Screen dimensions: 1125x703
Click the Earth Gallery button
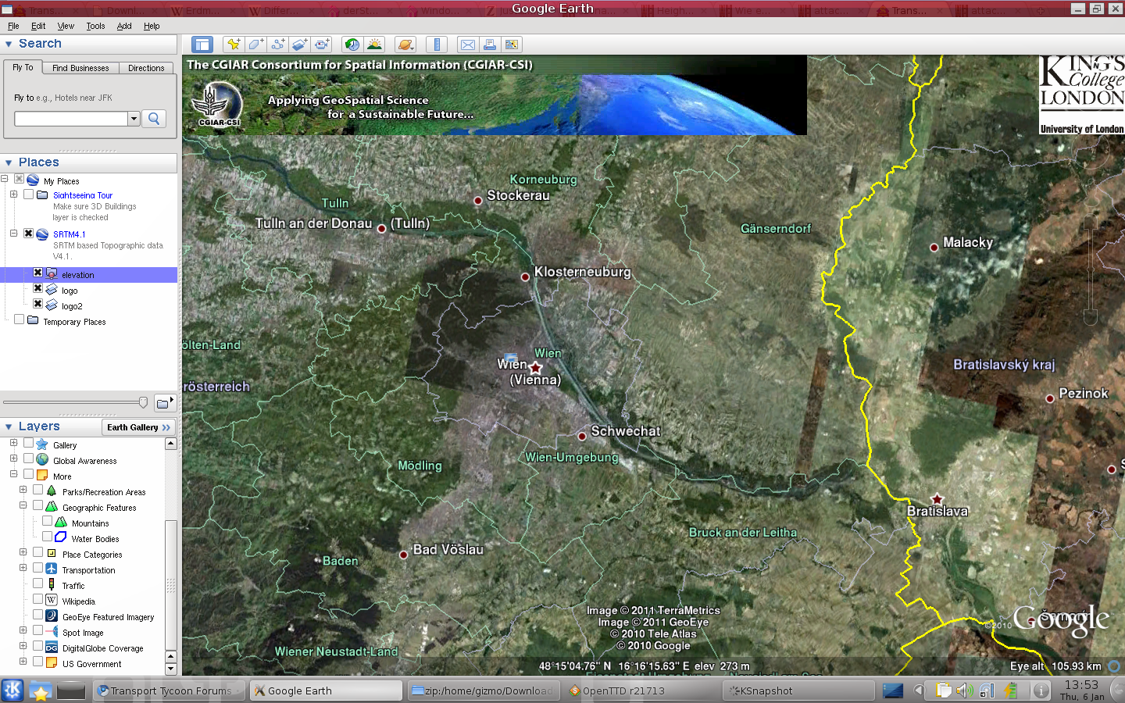(138, 427)
